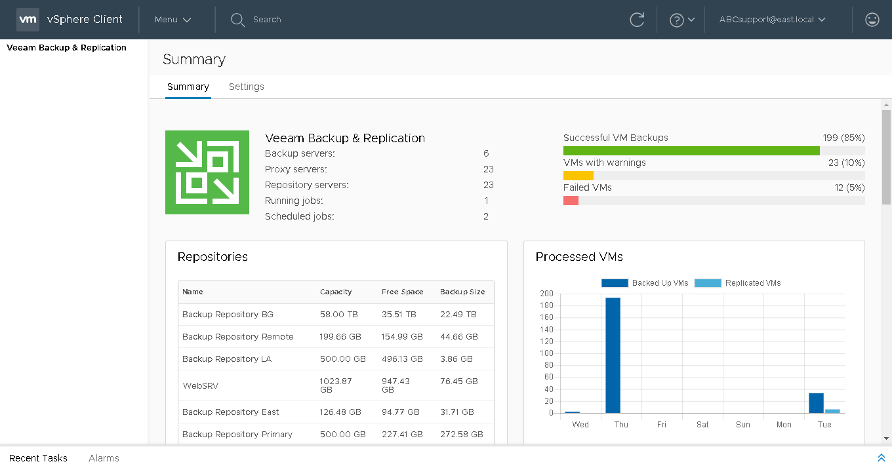
Task: Click the Tuesday Replicated VMs bar
Action: [832, 411]
